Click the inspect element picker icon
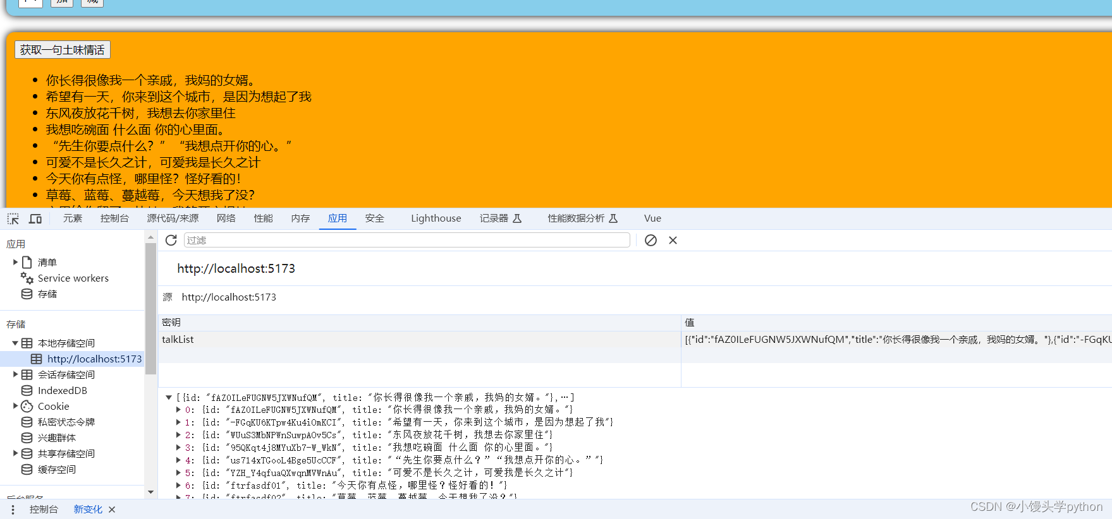The height and width of the screenshot is (519, 1112). click(x=13, y=218)
